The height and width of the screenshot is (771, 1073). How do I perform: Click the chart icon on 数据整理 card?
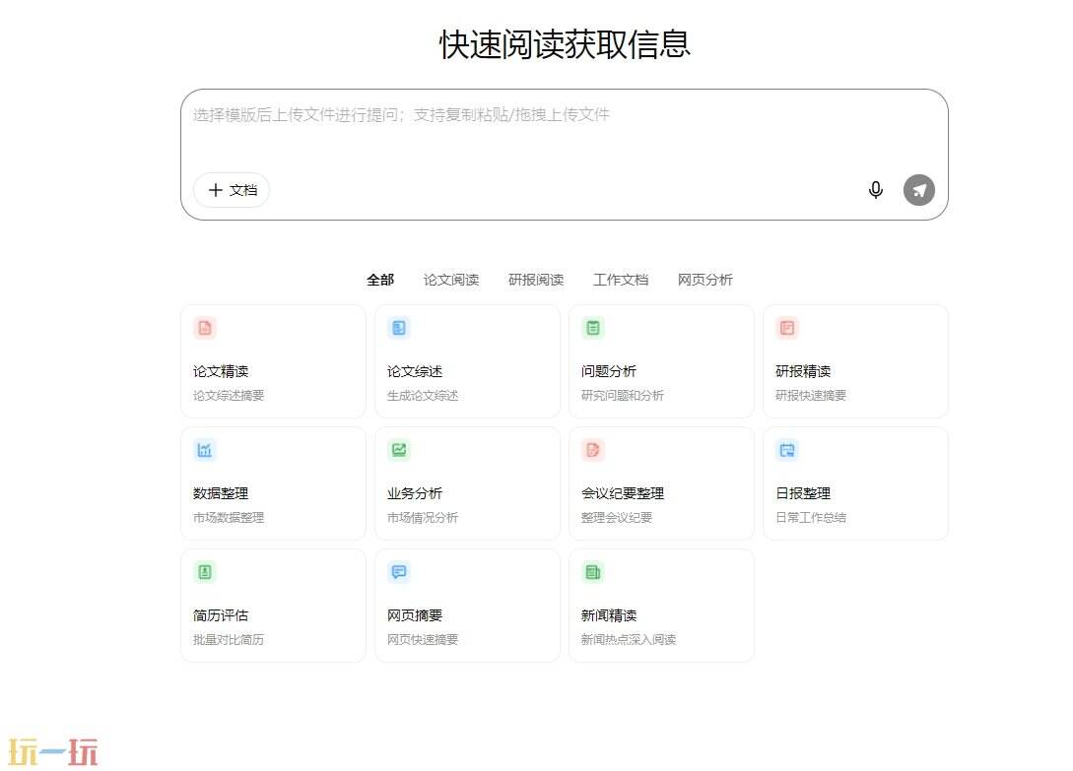[205, 450]
